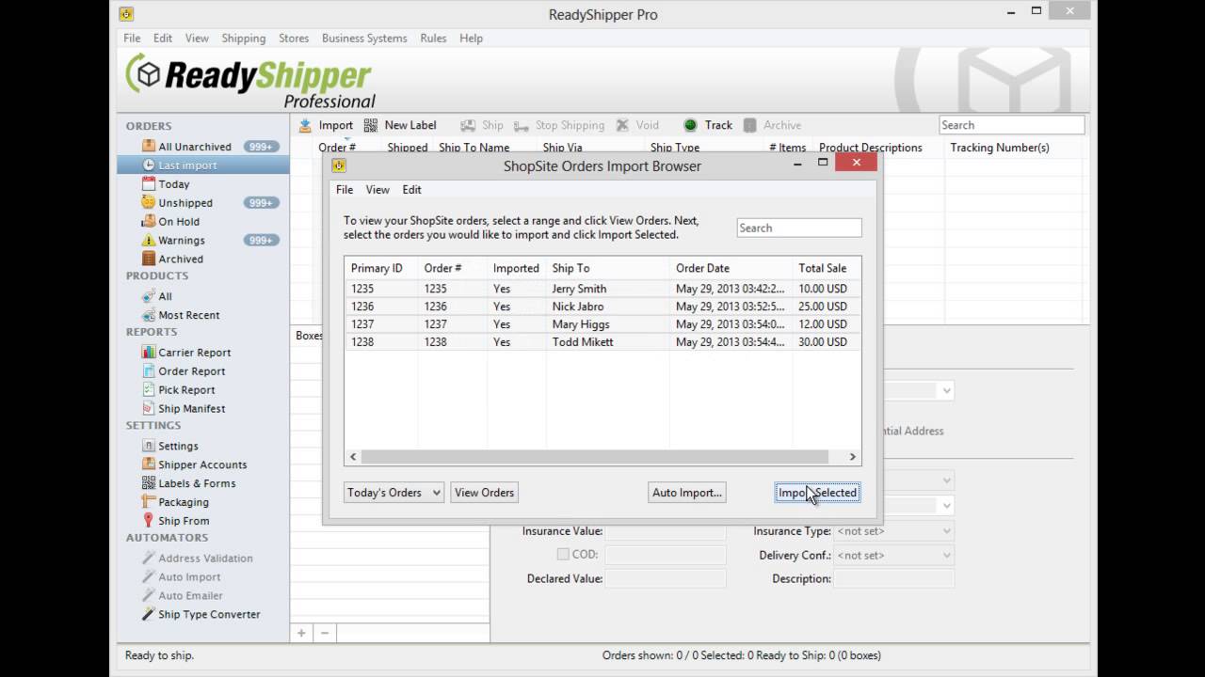
Task: Click the main window Search field
Action: click(x=1012, y=125)
